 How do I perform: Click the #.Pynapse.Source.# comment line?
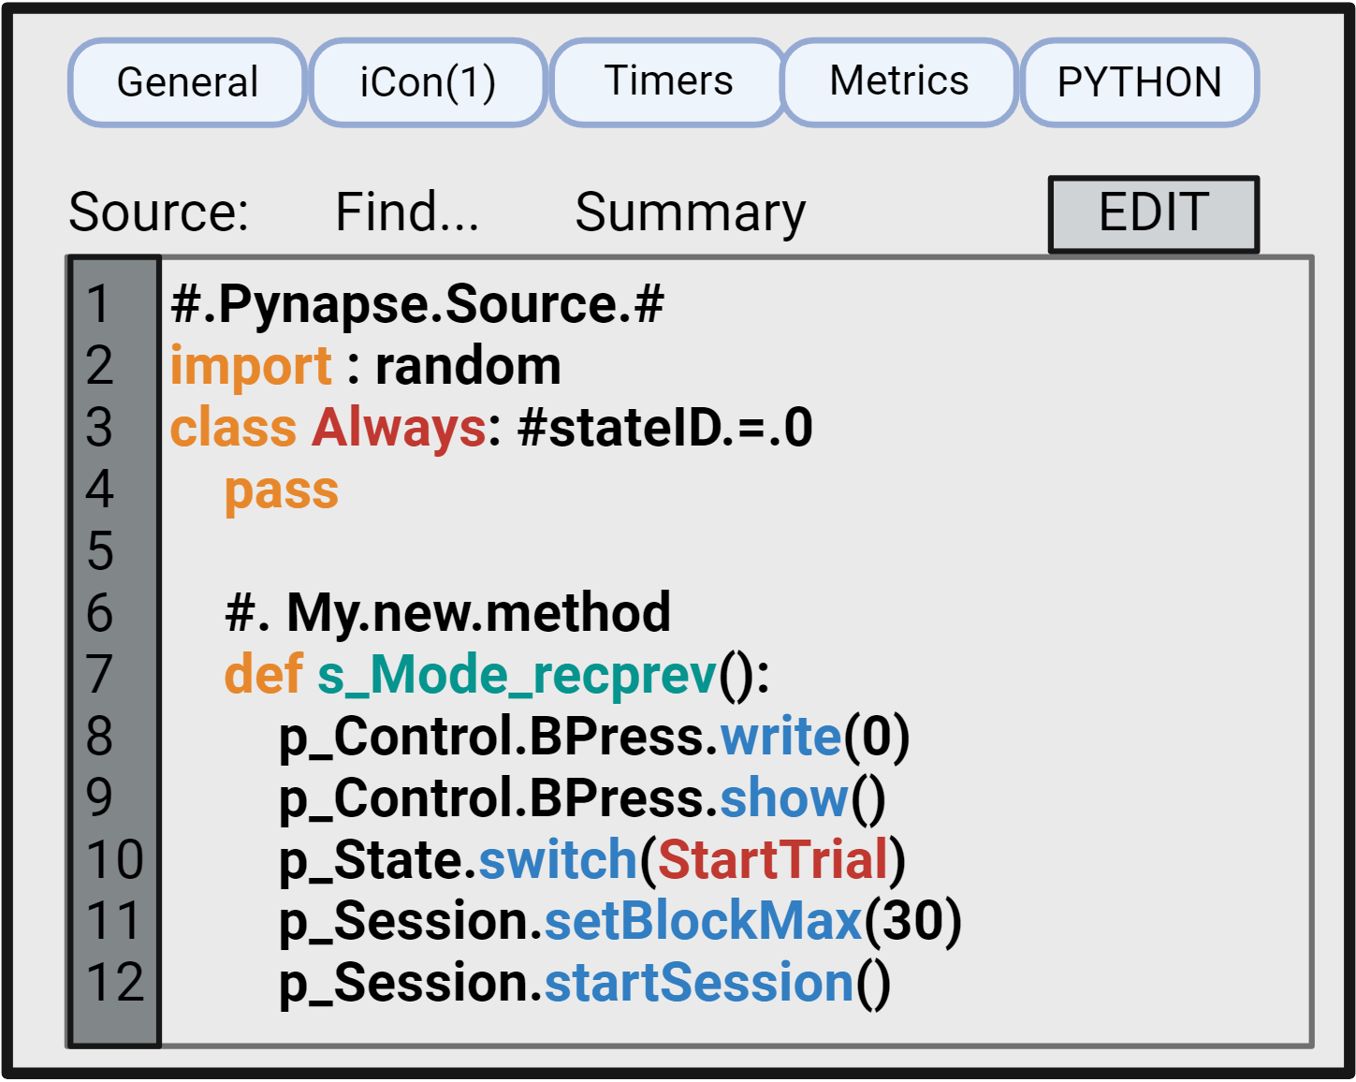pos(417,305)
